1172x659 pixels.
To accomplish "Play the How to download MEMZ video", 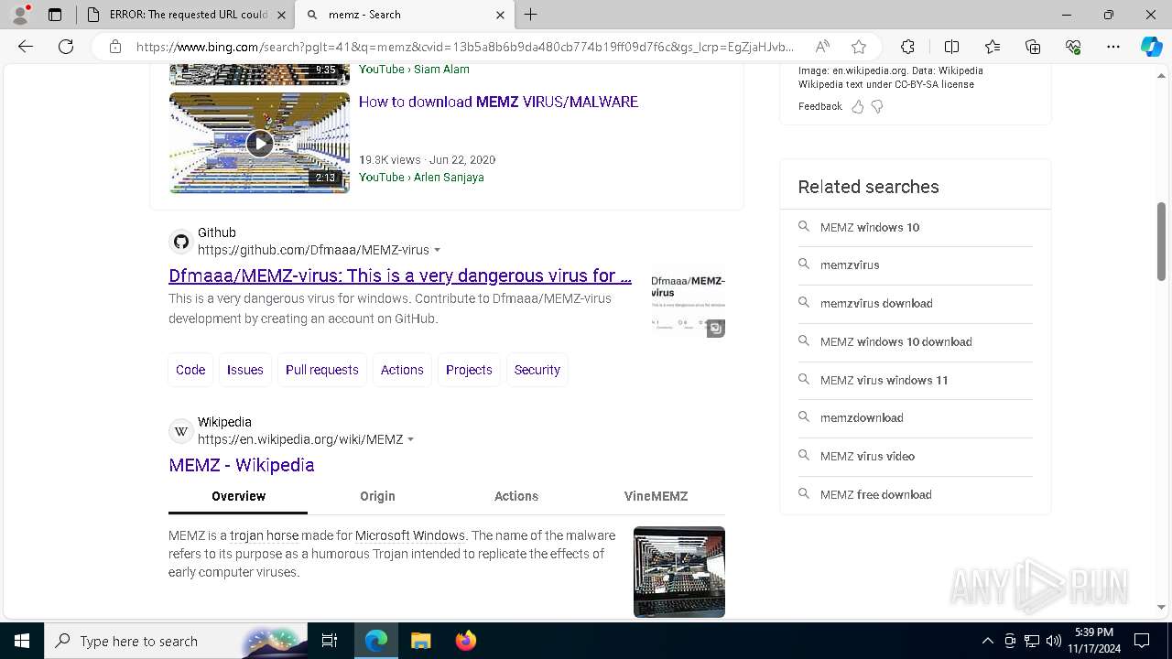I will tap(259, 143).
